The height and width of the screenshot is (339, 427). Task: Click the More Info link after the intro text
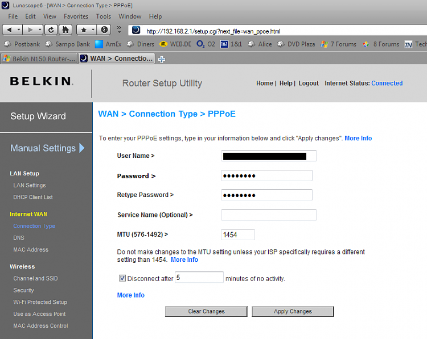pos(358,138)
